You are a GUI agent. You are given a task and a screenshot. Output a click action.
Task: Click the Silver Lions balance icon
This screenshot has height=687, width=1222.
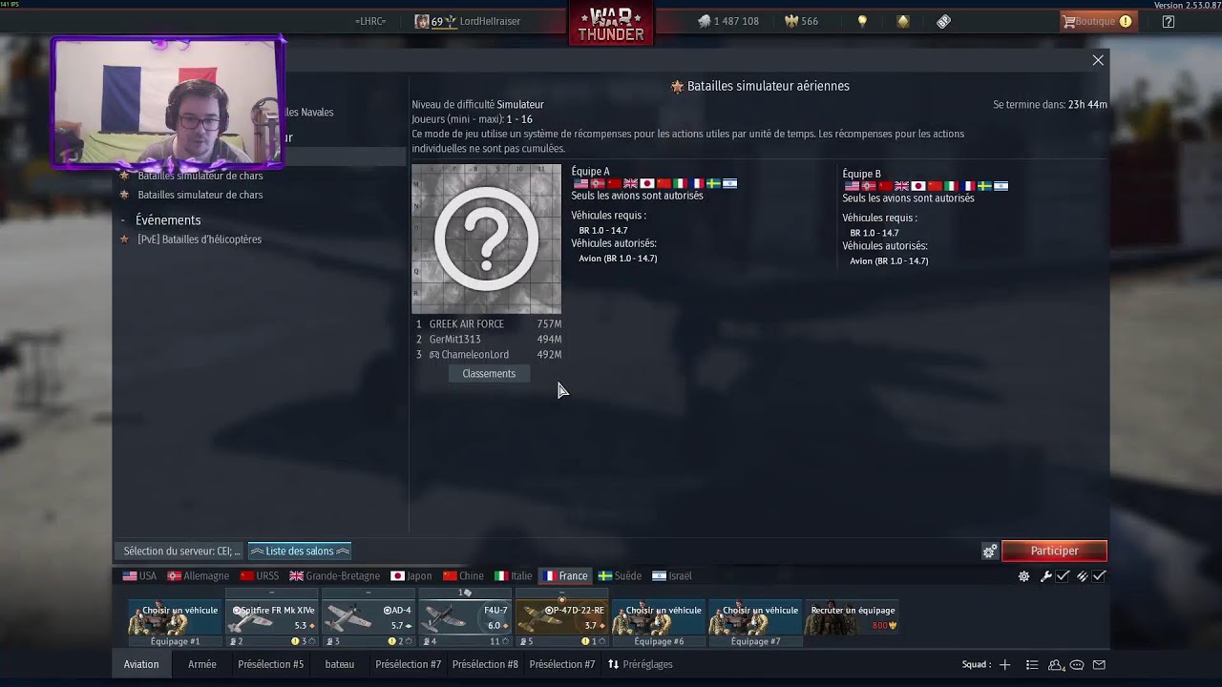pos(705,21)
